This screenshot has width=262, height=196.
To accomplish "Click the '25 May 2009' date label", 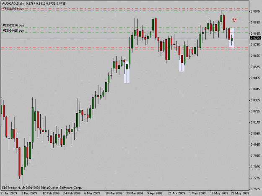I will (x=240, y=193).
